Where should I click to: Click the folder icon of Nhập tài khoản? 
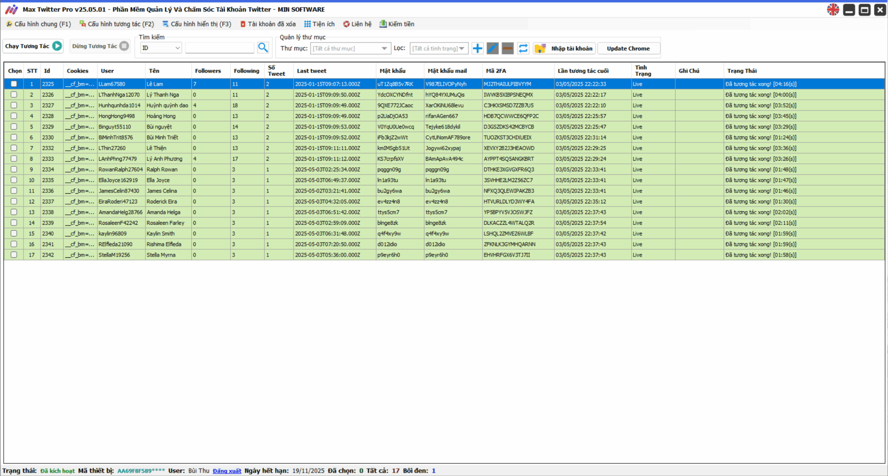point(540,48)
